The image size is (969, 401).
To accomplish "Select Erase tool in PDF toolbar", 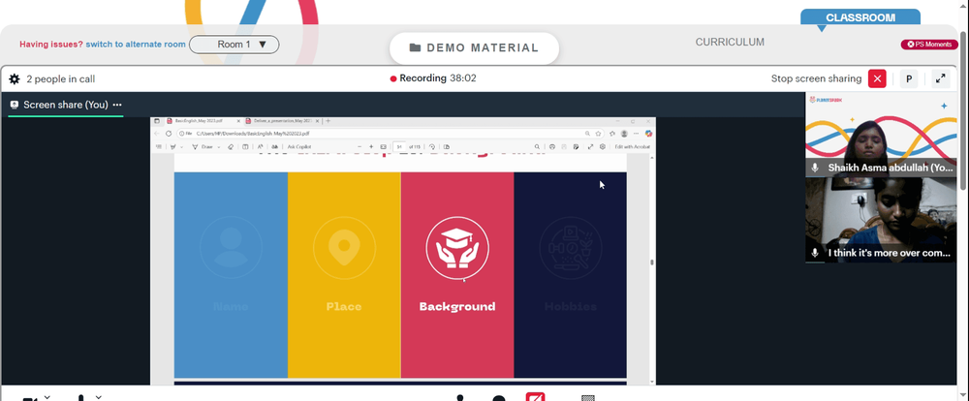I will click(x=231, y=147).
